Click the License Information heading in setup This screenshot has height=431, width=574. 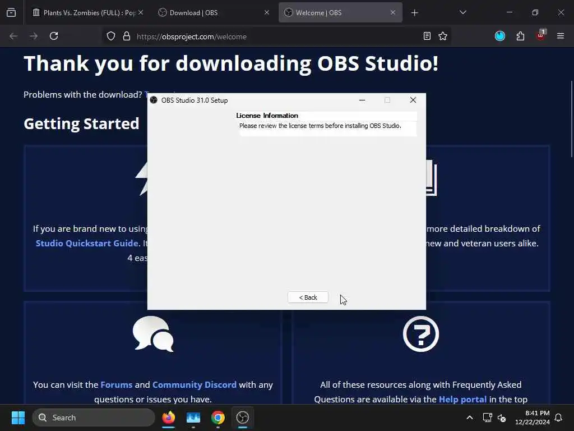(267, 116)
